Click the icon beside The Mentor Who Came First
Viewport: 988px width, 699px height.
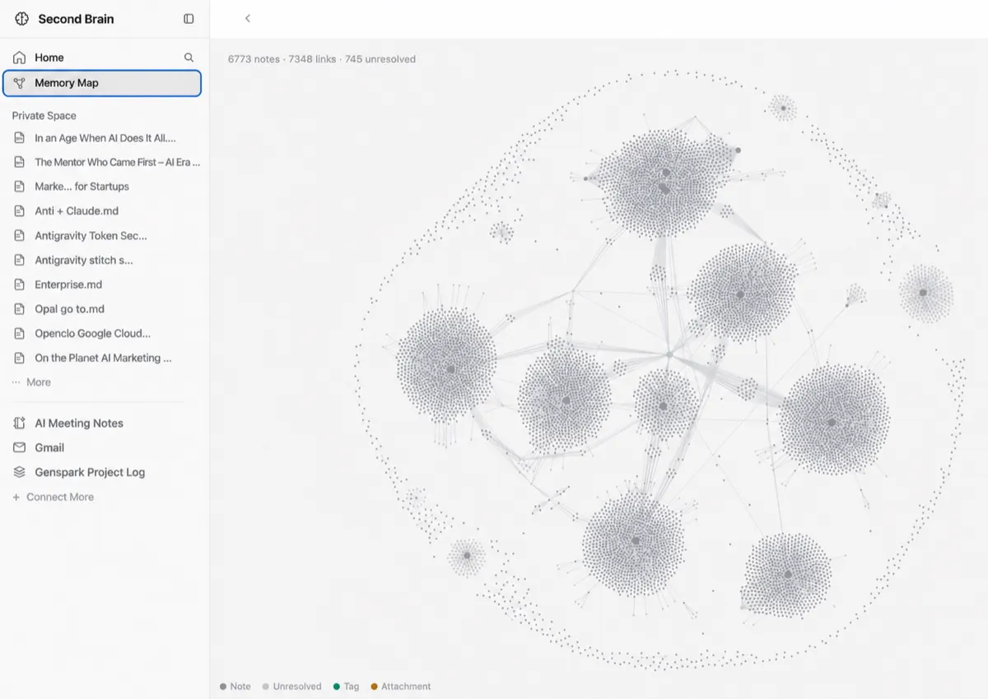click(x=20, y=162)
